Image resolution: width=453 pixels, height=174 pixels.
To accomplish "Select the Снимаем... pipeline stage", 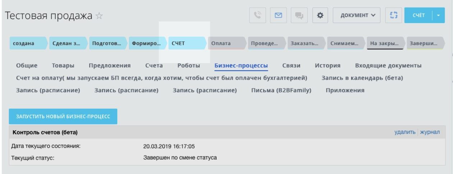I will [346, 43].
